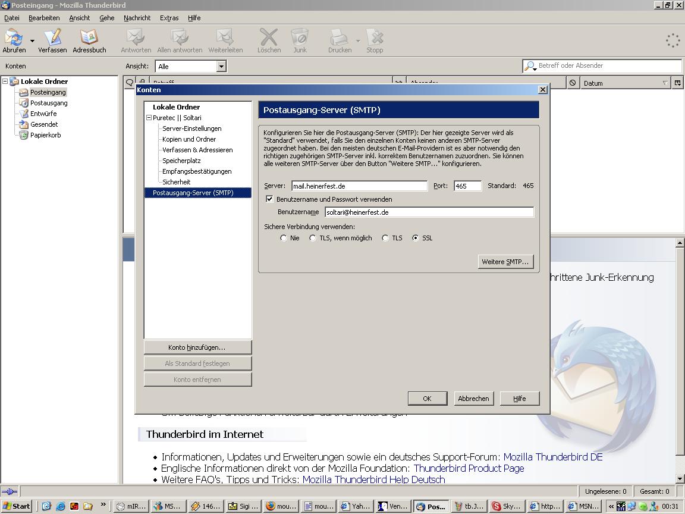Open the Mozilla Thunderbird DE link
Image resolution: width=685 pixels, height=514 pixels.
coord(553,457)
